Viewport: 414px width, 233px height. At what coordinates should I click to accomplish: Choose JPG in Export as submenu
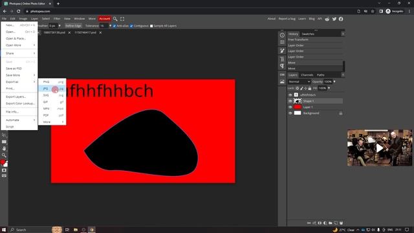(52, 89)
